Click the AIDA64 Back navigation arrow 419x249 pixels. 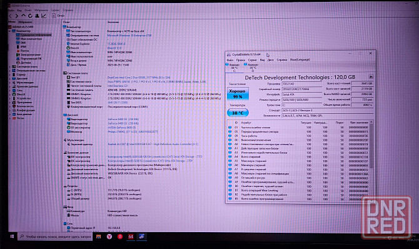click(11, 16)
